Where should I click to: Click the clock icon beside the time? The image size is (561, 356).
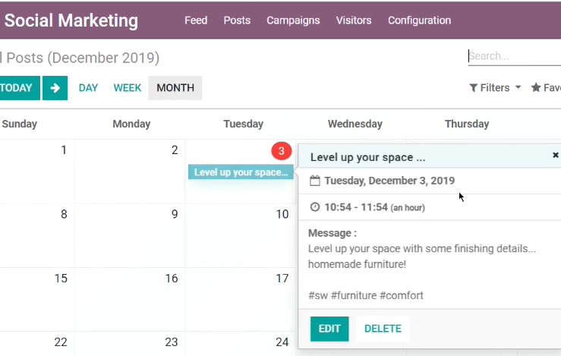tap(315, 207)
